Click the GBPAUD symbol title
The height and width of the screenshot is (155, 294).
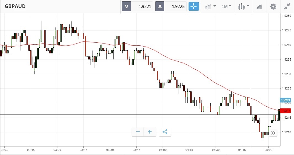(x=15, y=6)
